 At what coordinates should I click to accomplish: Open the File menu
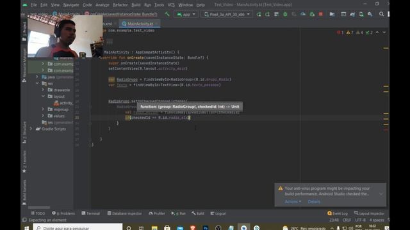coord(34,4)
